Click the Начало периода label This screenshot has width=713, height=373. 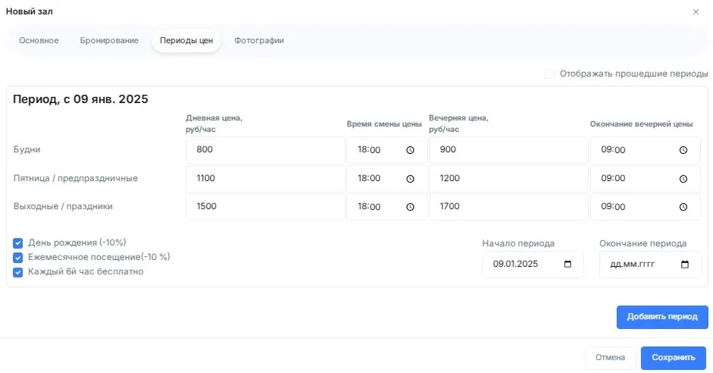[518, 243]
